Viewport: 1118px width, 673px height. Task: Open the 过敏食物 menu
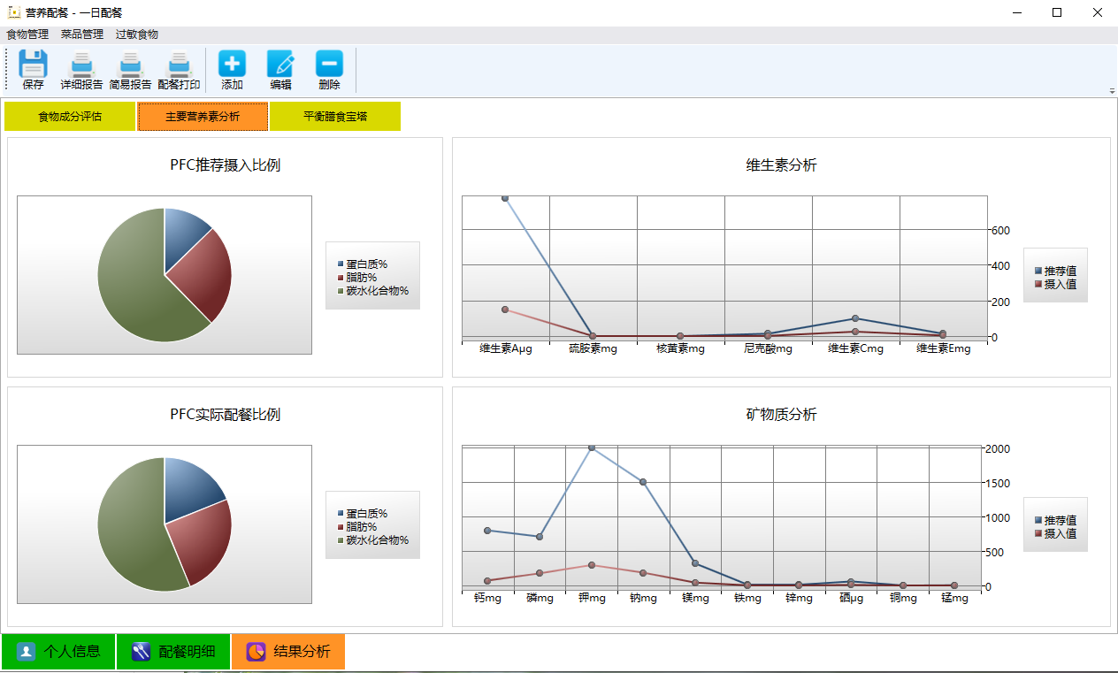(137, 34)
